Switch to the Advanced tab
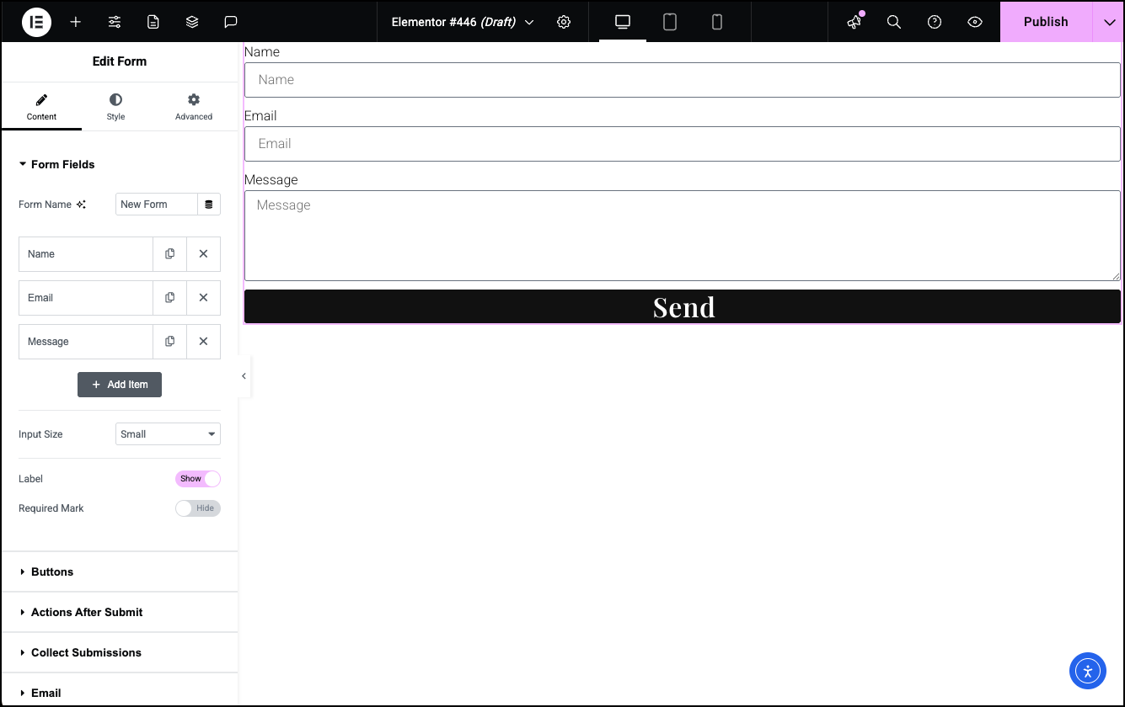 [194, 107]
